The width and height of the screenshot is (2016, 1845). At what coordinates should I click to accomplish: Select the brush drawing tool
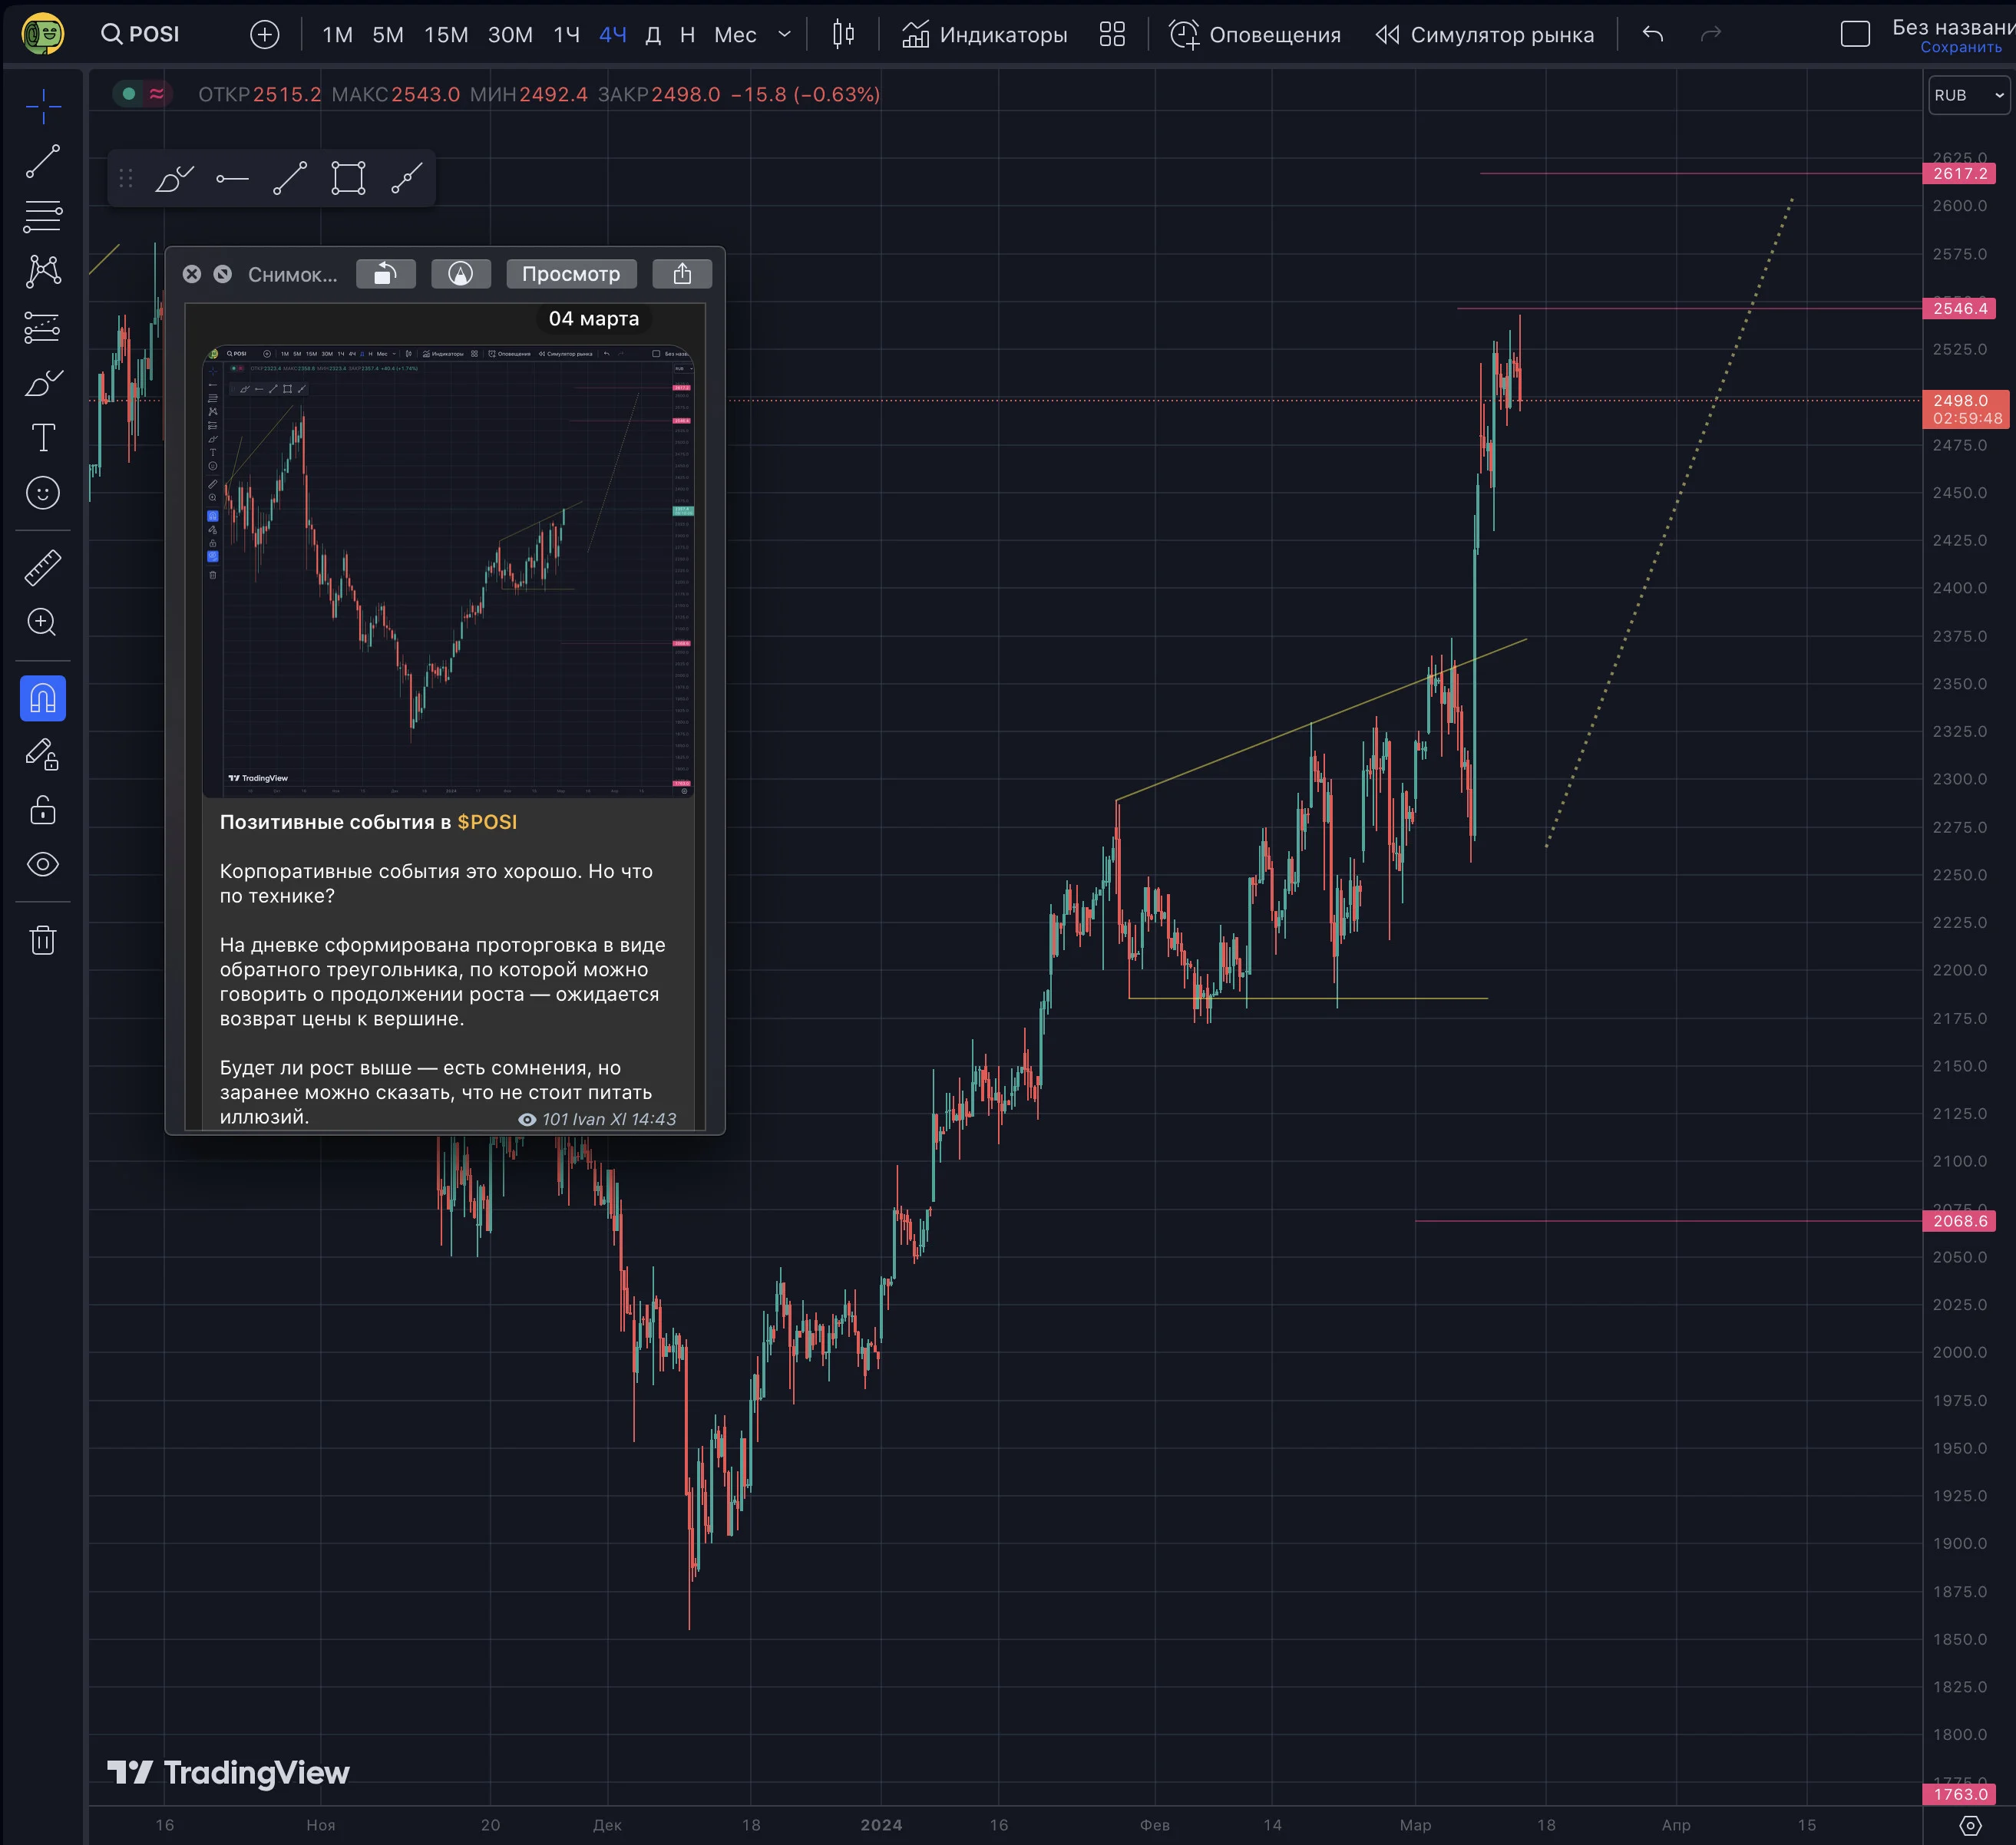click(x=43, y=383)
